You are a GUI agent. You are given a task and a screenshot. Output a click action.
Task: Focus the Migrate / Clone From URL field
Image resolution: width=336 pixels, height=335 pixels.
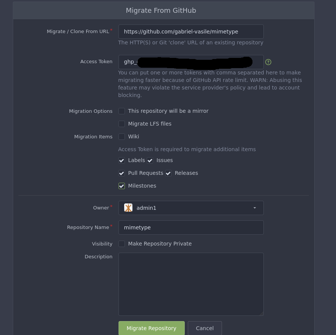pos(191,32)
